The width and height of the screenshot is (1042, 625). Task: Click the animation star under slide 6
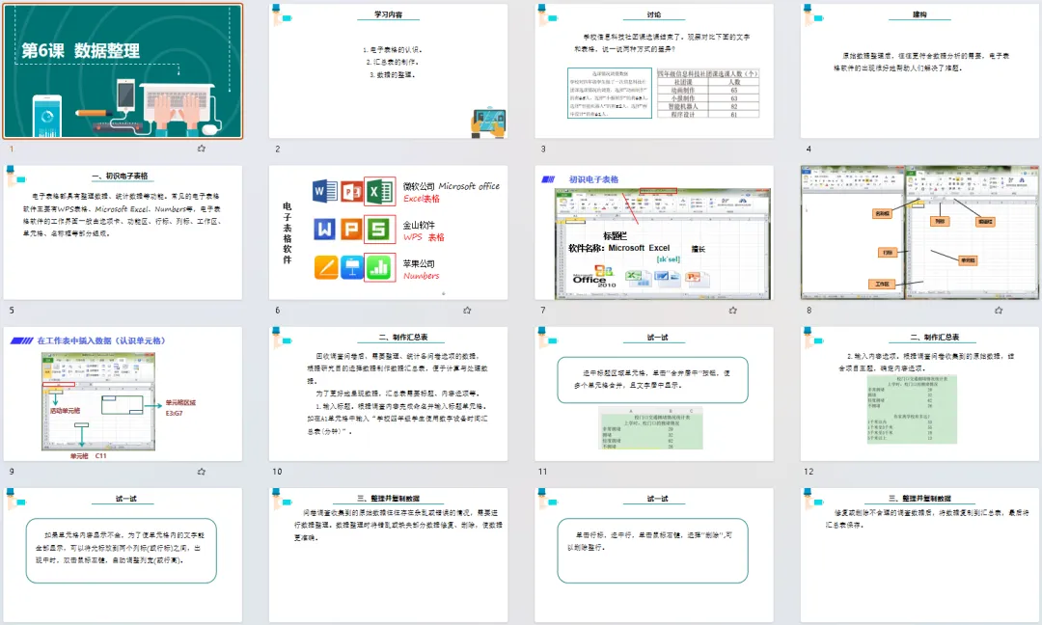click(467, 311)
